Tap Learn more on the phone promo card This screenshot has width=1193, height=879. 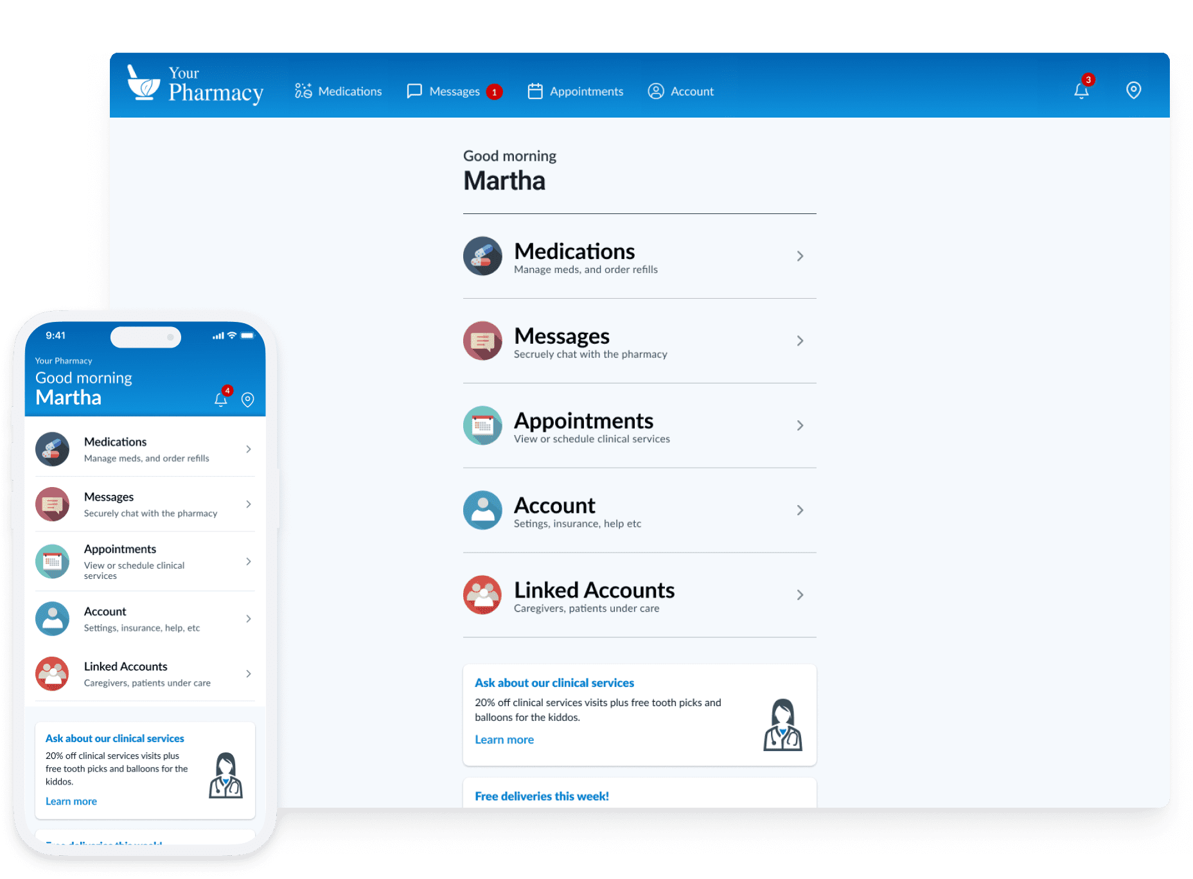click(71, 801)
